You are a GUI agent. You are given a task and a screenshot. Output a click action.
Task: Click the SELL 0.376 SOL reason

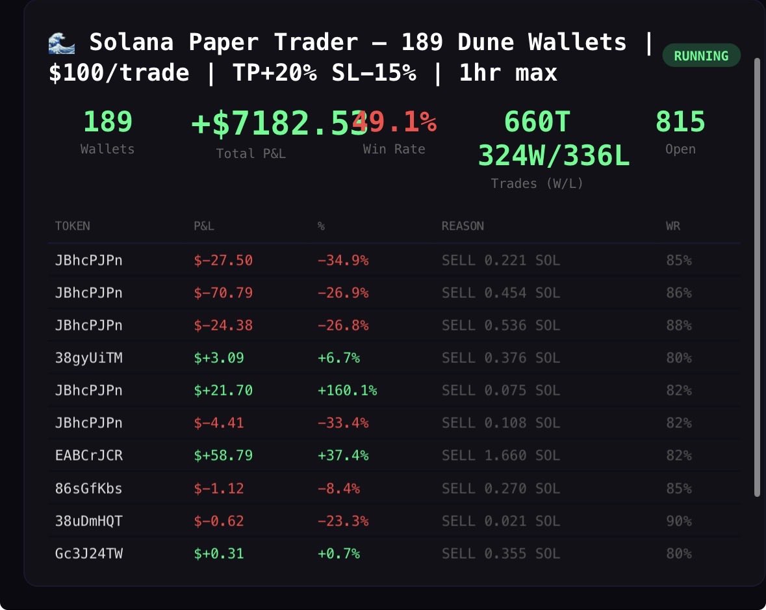(501, 358)
